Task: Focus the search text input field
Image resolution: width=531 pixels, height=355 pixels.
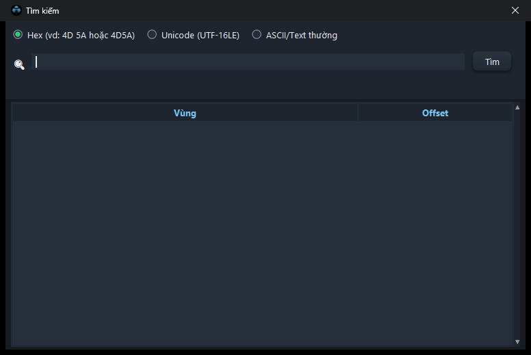Action: point(248,62)
